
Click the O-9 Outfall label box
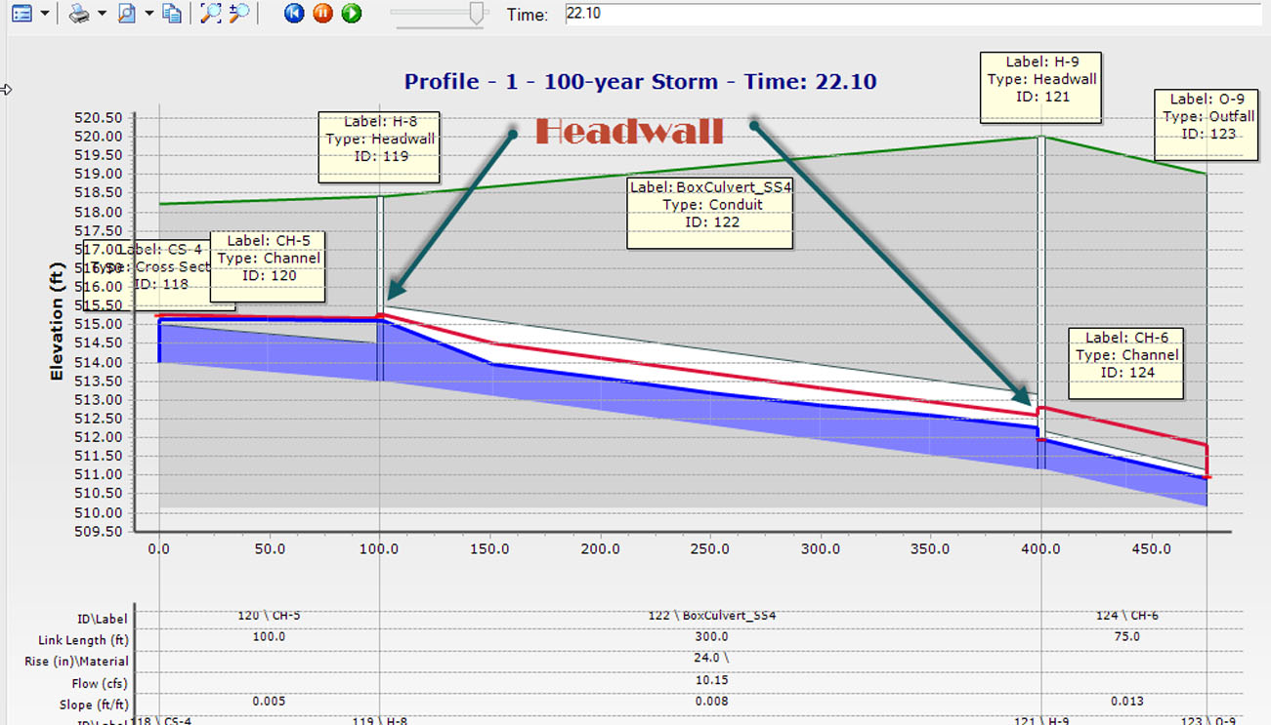tap(1207, 125)
